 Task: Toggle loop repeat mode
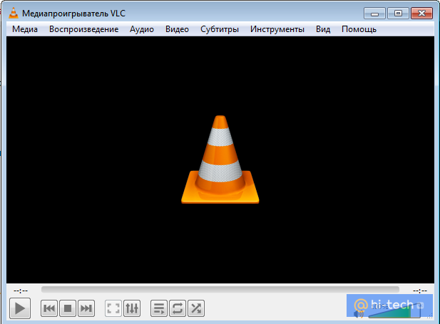tap(178, 308)
